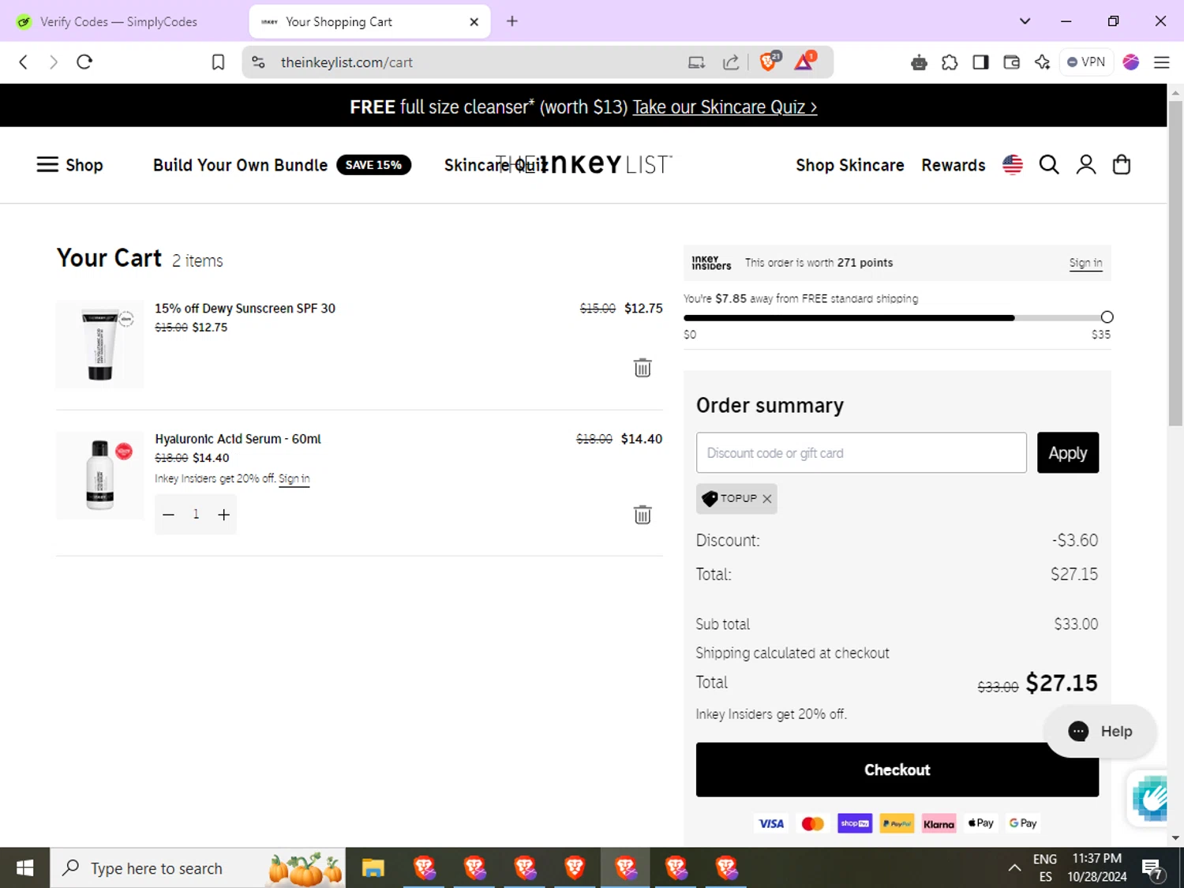Open the Brave Rewards triangle icon
This screenshot has height=888, width=1184.
(x=804, y=62)
